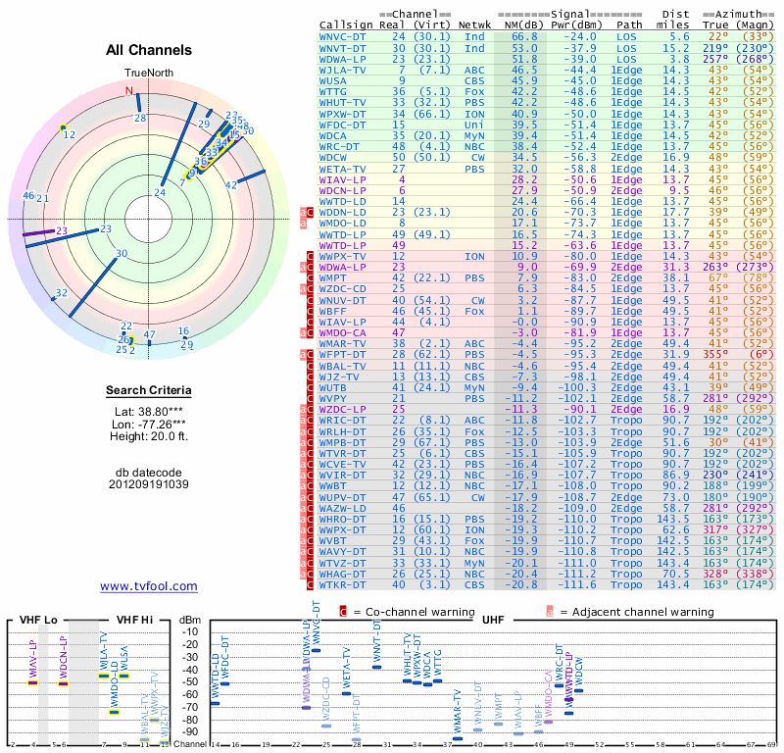The image size is (784, 753).
Task: Click the VHF Lo band label
Action: coord(38,620)
